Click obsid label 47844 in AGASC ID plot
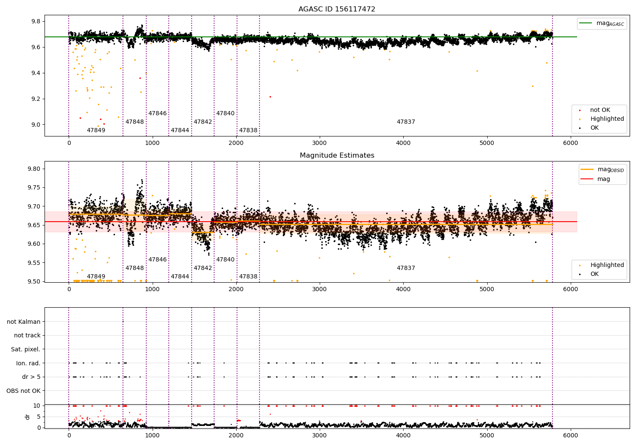 (180, 131)
